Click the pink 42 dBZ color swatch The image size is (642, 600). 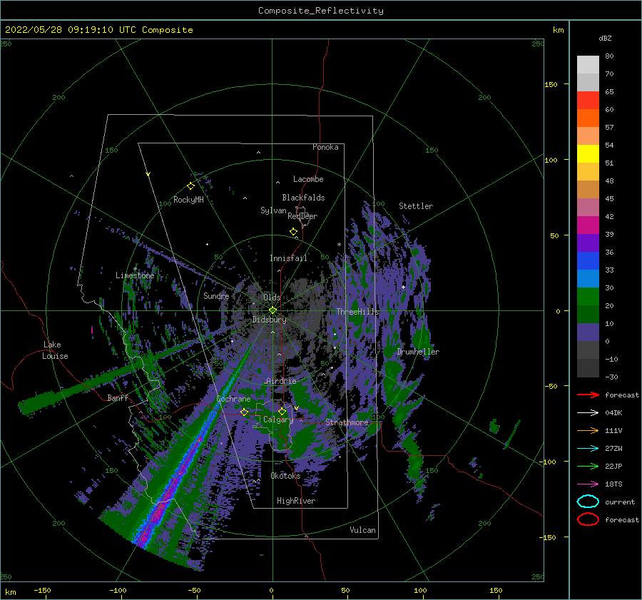[588, 207]
